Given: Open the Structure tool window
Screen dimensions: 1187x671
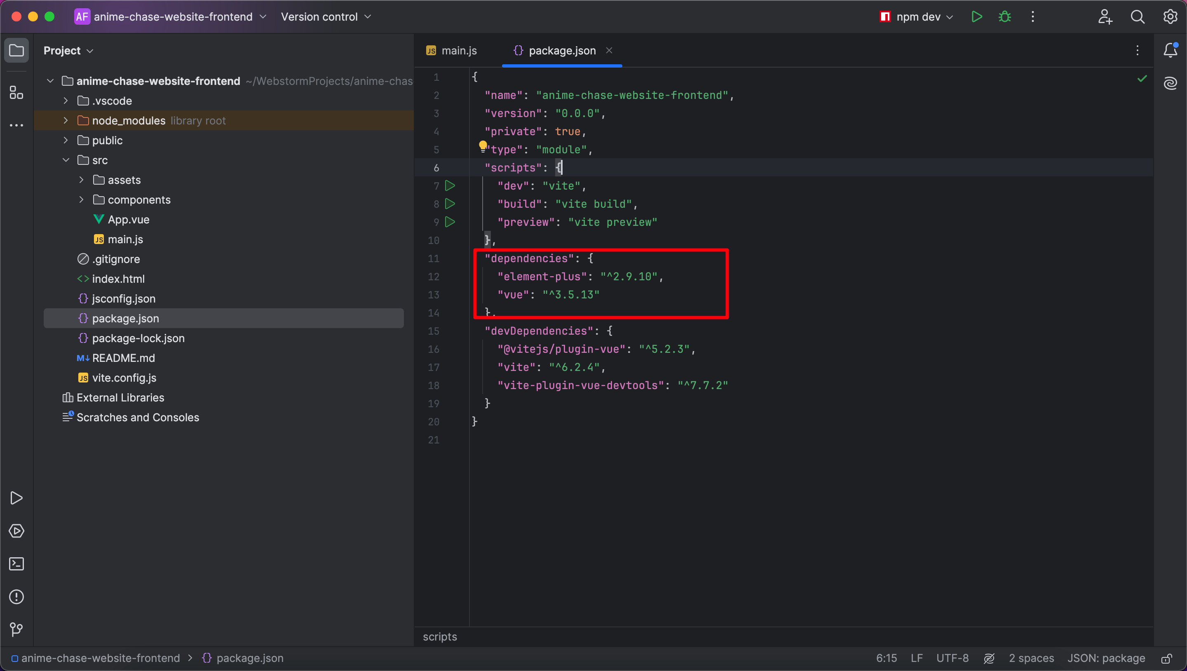Looking at the screenshot, I should [x=16, y=92].
